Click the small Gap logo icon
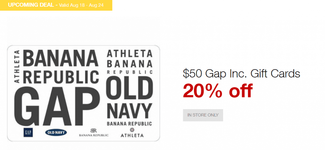The height and width of the screenshot is (150, 325). coord(28,133)
